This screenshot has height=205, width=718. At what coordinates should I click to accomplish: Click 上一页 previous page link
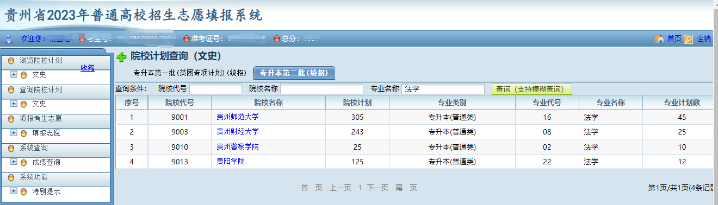click(341, 188)
